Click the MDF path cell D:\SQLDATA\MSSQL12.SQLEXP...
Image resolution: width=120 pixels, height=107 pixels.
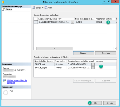pyautogui.click(x=54, y=22)
